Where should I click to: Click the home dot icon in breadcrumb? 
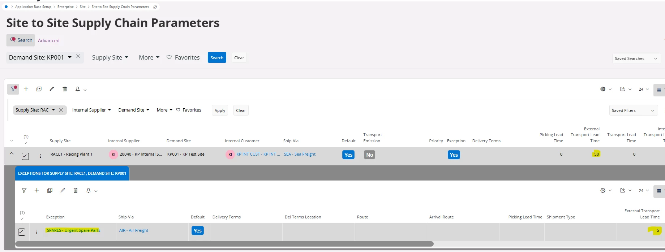pos(6,6)
